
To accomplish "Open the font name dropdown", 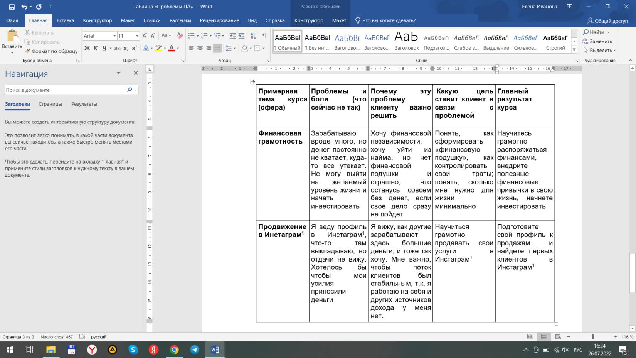I will tap(114, 36).
